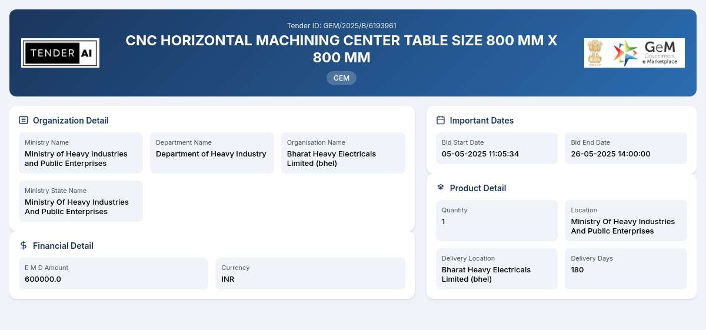This screenshot has height=330, width=706.
Task: Click Department of Heavy Industry value
Action: (211, 154)
